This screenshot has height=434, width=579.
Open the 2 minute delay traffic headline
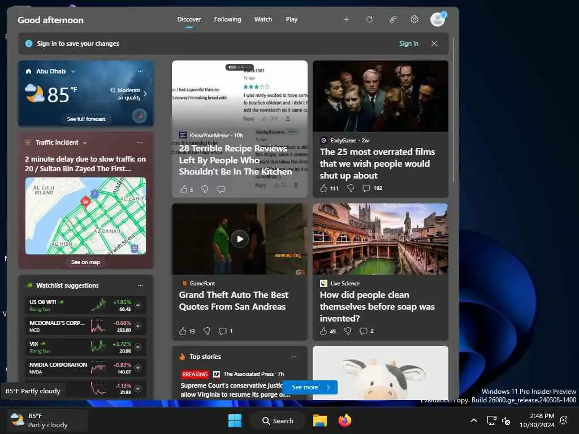(85, 164)
